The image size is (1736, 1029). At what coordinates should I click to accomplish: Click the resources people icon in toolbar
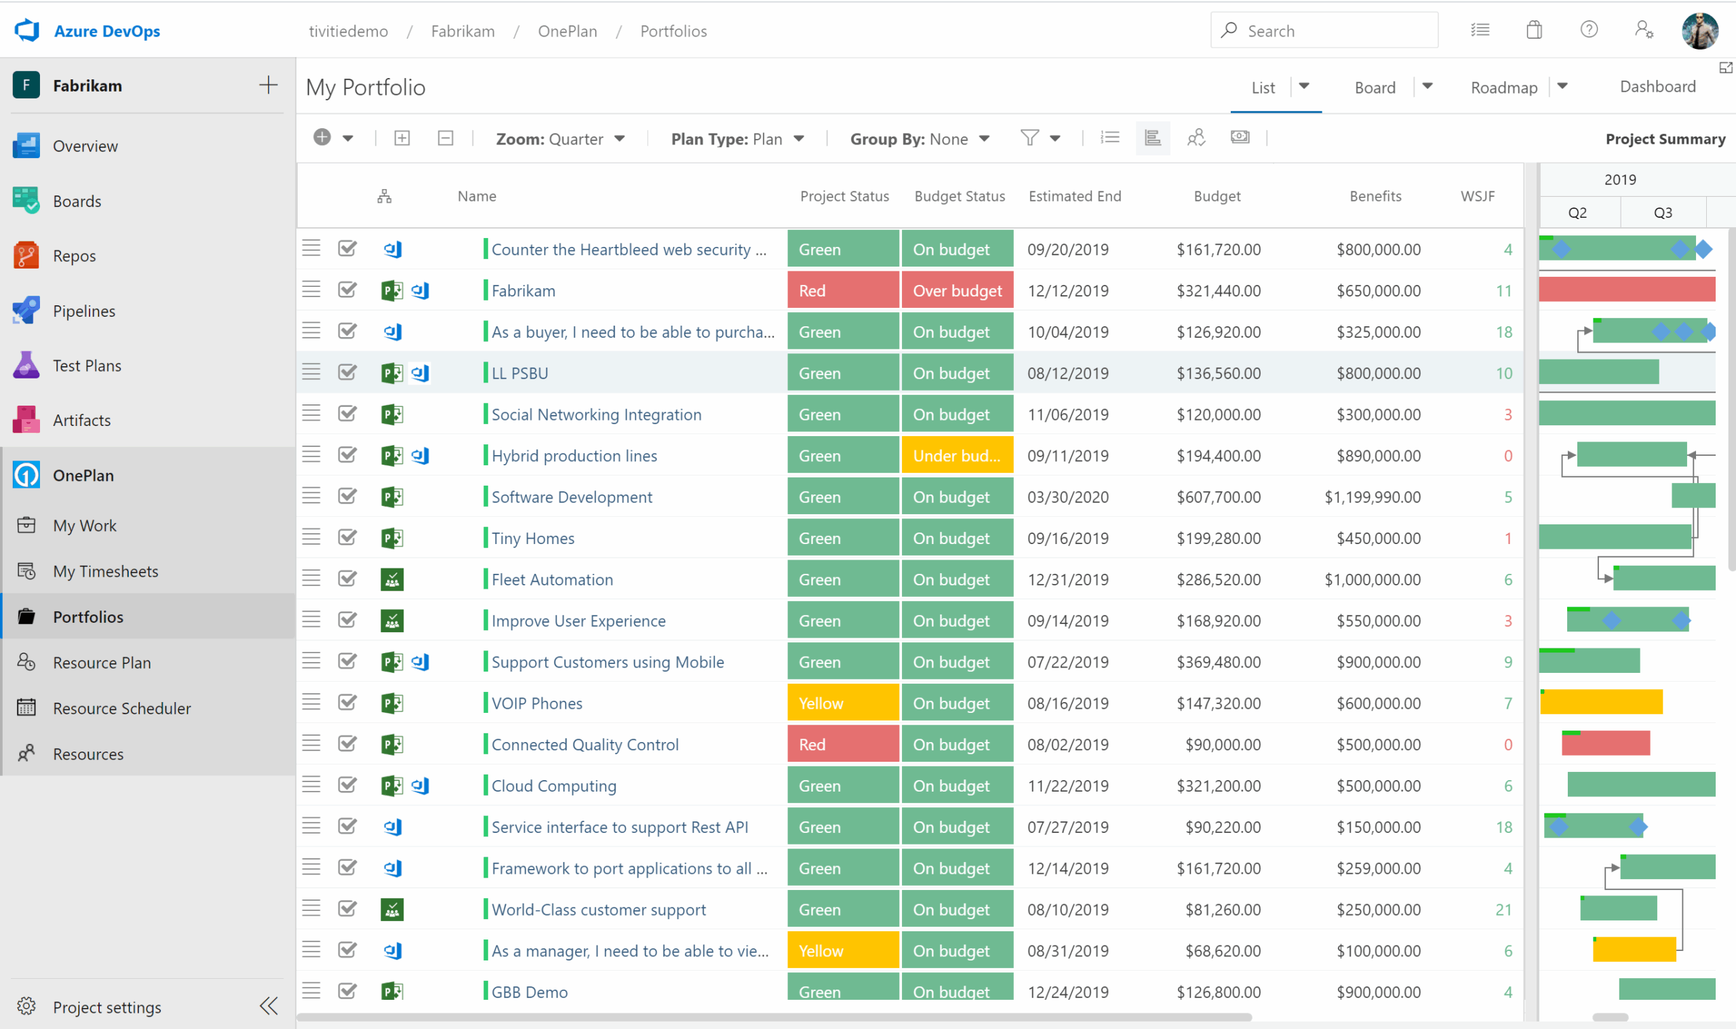coord(1196,138)
